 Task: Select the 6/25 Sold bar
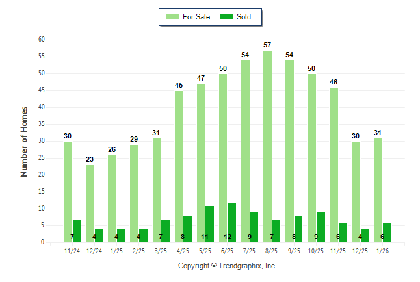[231, 222]
